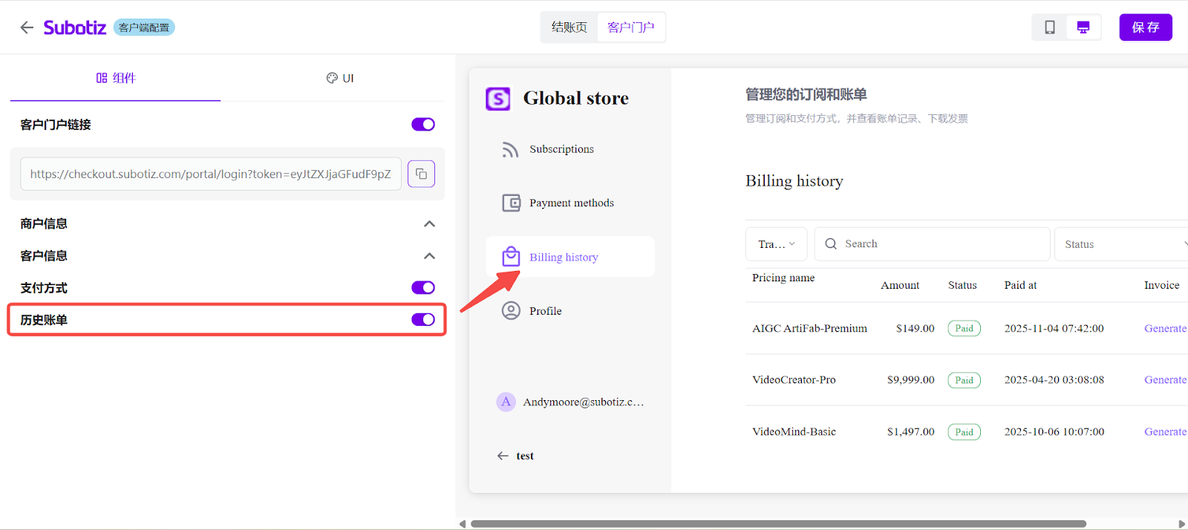Toggle the 客户门户链接 switch
Image resolution: width=1188 pixels, height=530 pixels.
tap(423, 124)
